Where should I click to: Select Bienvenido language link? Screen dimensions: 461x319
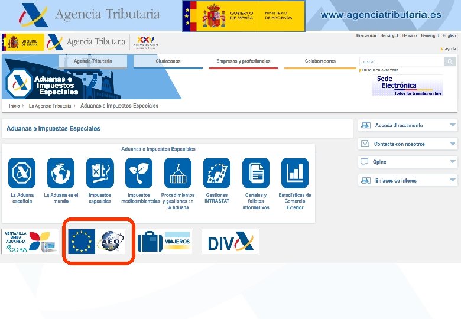click(x=366, y=35)
